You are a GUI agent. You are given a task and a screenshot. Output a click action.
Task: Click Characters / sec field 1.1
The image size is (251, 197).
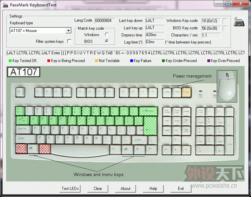click(x=211, y=35)
